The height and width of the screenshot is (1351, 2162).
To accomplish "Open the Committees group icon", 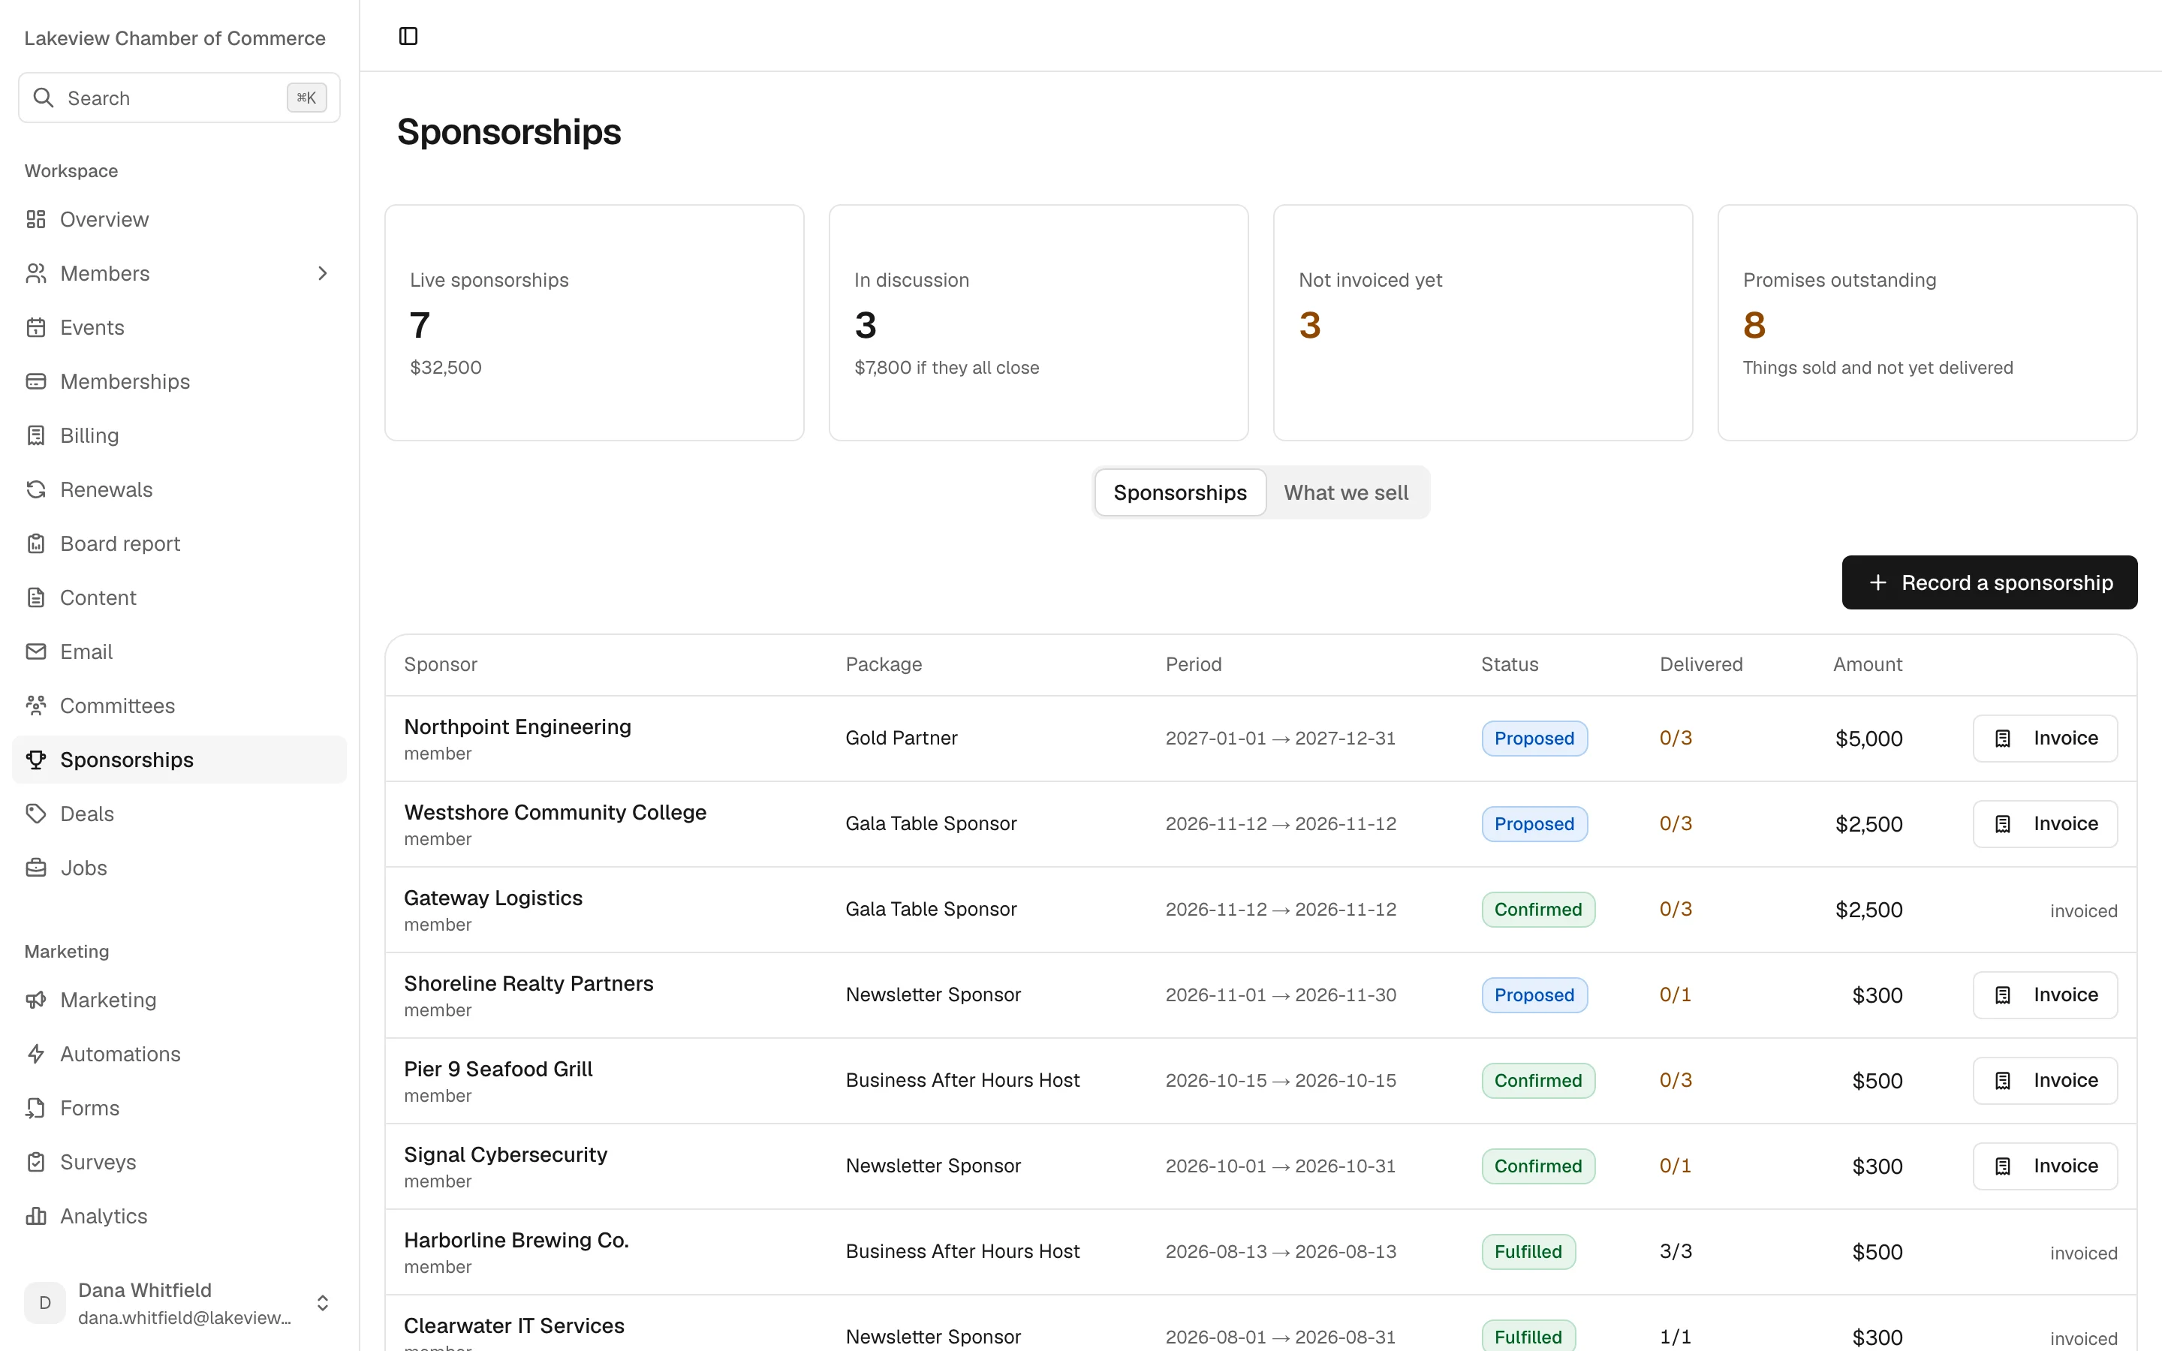I will coord(36,706).
